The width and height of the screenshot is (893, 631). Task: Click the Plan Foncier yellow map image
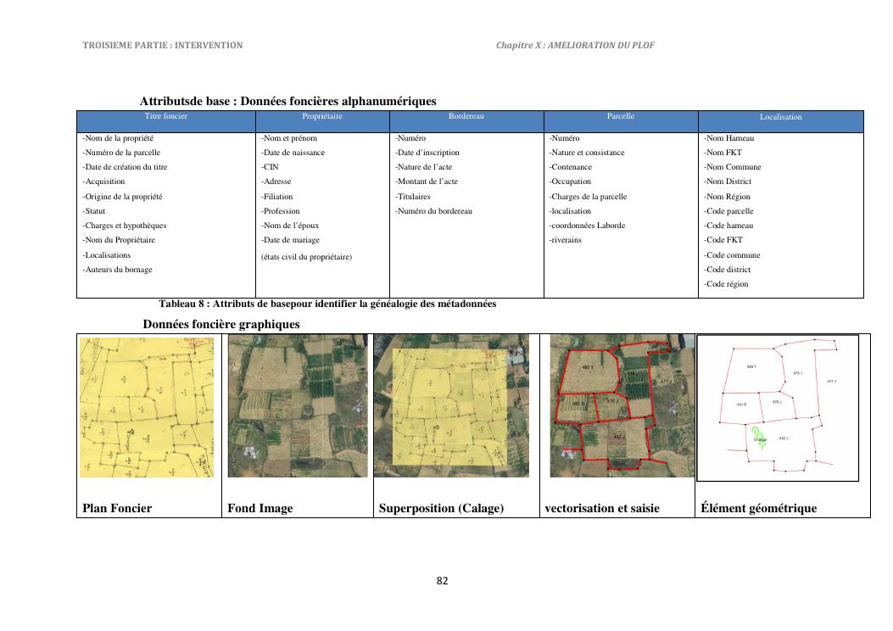tap(147, 406)
